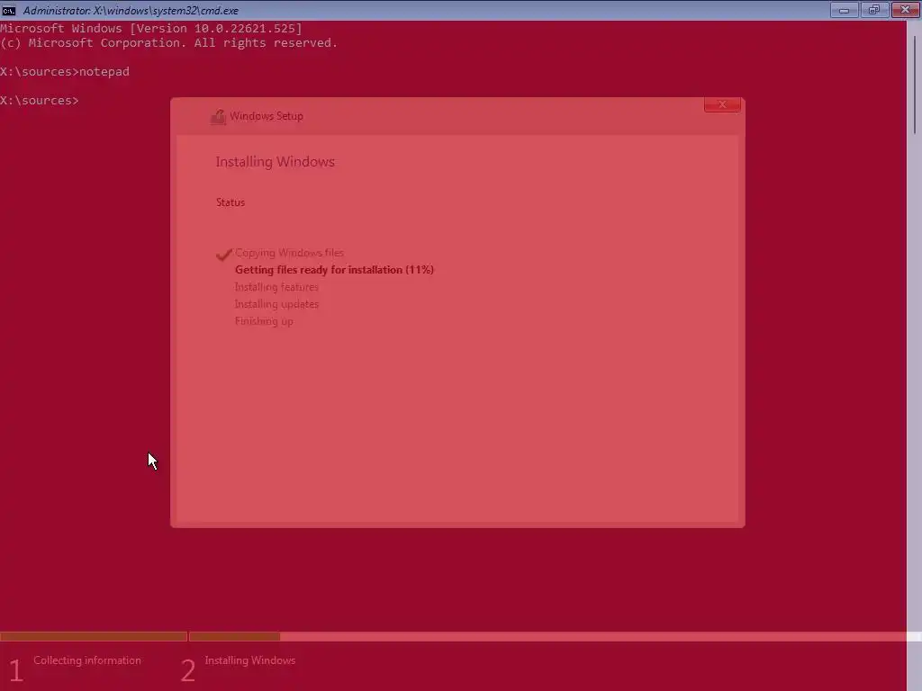
Task: Click the cmd.exe icon in title bar
Action: [x=9, y=10]
